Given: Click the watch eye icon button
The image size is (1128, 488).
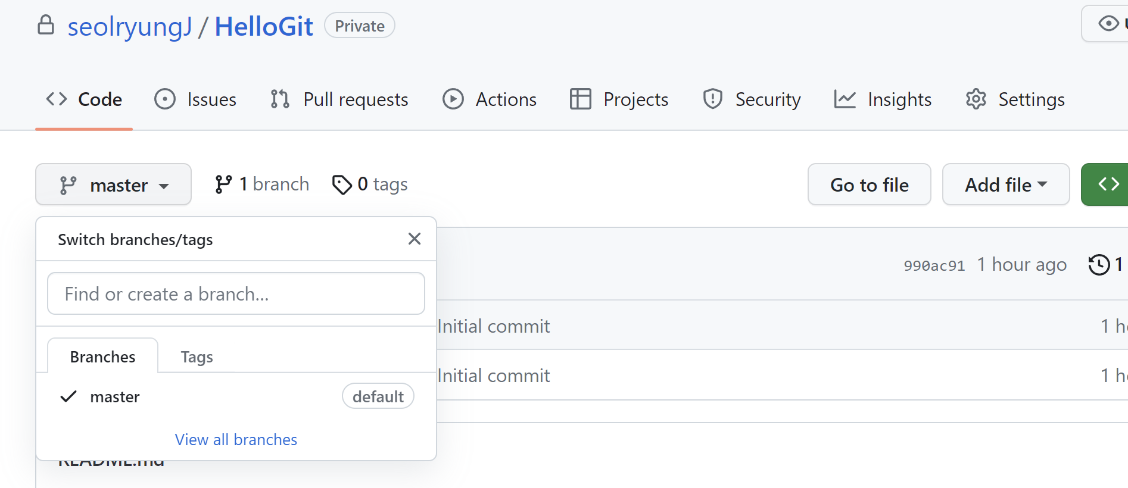Looking at the screenshot, I should [x=1108, y=24].
